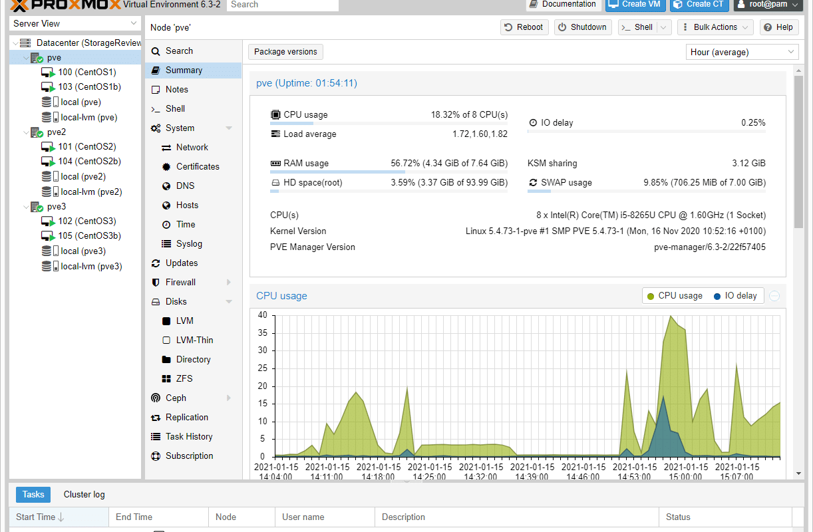Expand the Shell button dropdown arrow
Screen dimensions: 813x532
coord(664,27)
